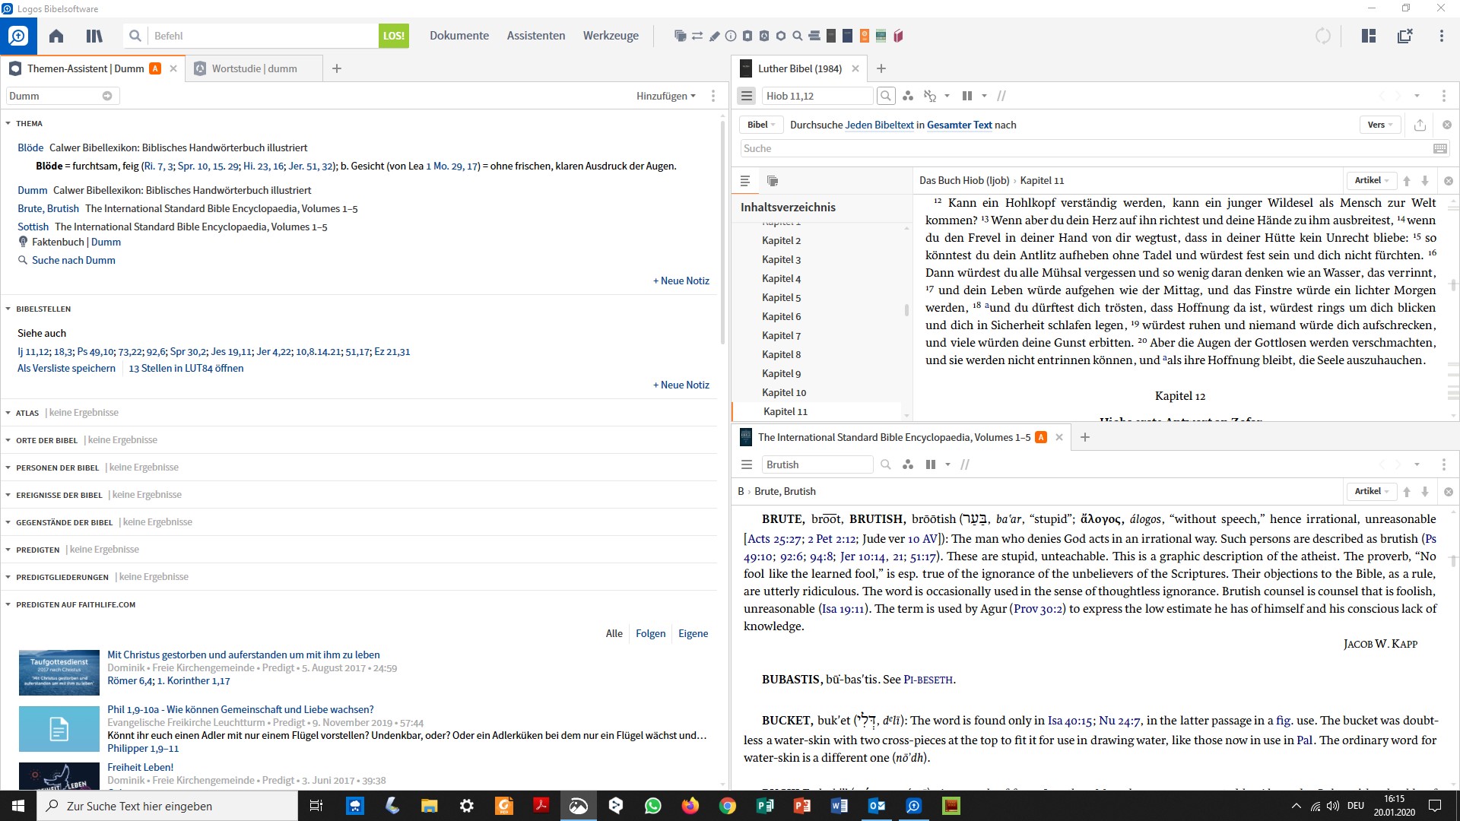Screen dimensions: 1460x821
Task: Click the parallel resources icon in Luther Bibel
Action: [967, 96]
